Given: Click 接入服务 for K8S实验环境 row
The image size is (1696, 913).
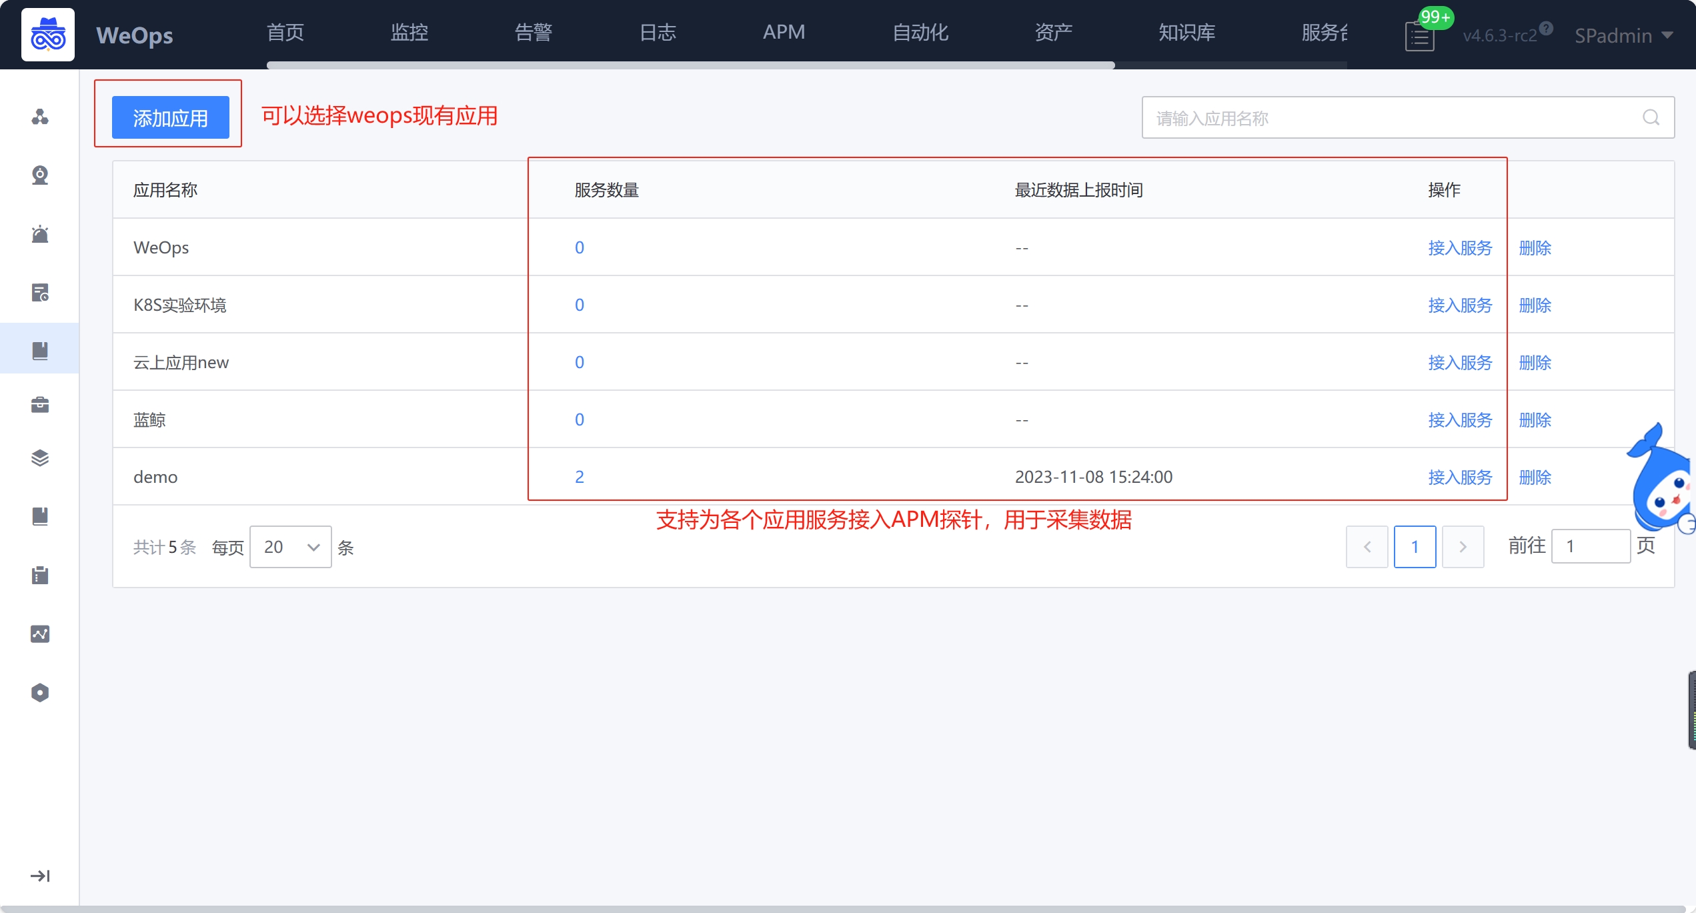Looking at the screenshot, I should (1460, 305).
